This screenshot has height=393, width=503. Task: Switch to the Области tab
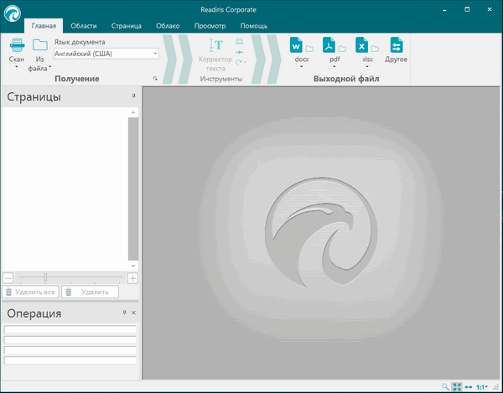tap(83, 26)
